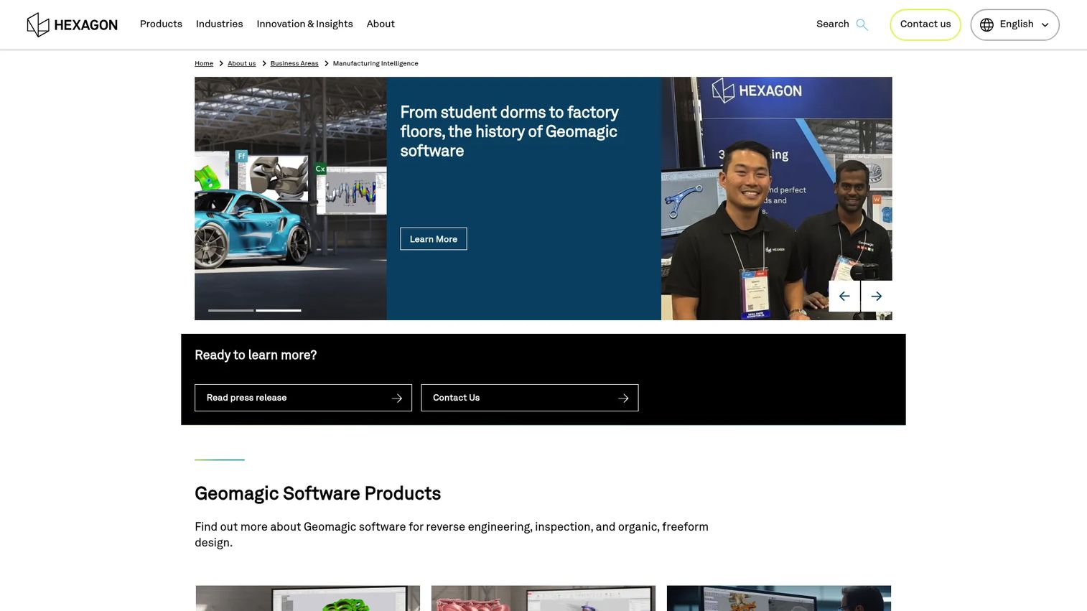Open Innovation & Insights menu
The height and width of the screenshot is (611, 1087).
point(304,24)
